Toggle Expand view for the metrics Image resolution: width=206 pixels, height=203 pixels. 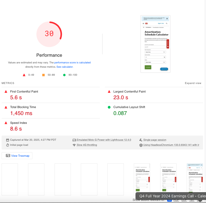[x=193, y=83]
